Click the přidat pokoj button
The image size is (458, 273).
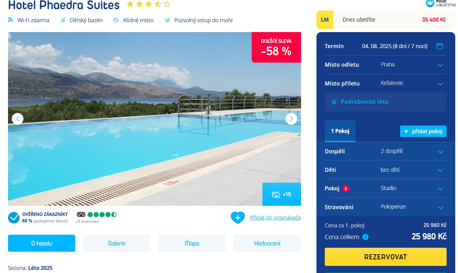tap(423, 131)
